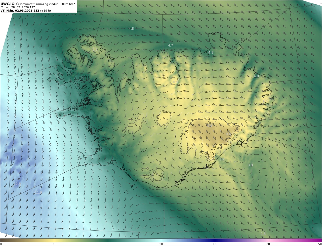Viewport: 322px width, 246px height.
Task: Click the 11.9 value label on the map
Action: [x=38, y=192]
